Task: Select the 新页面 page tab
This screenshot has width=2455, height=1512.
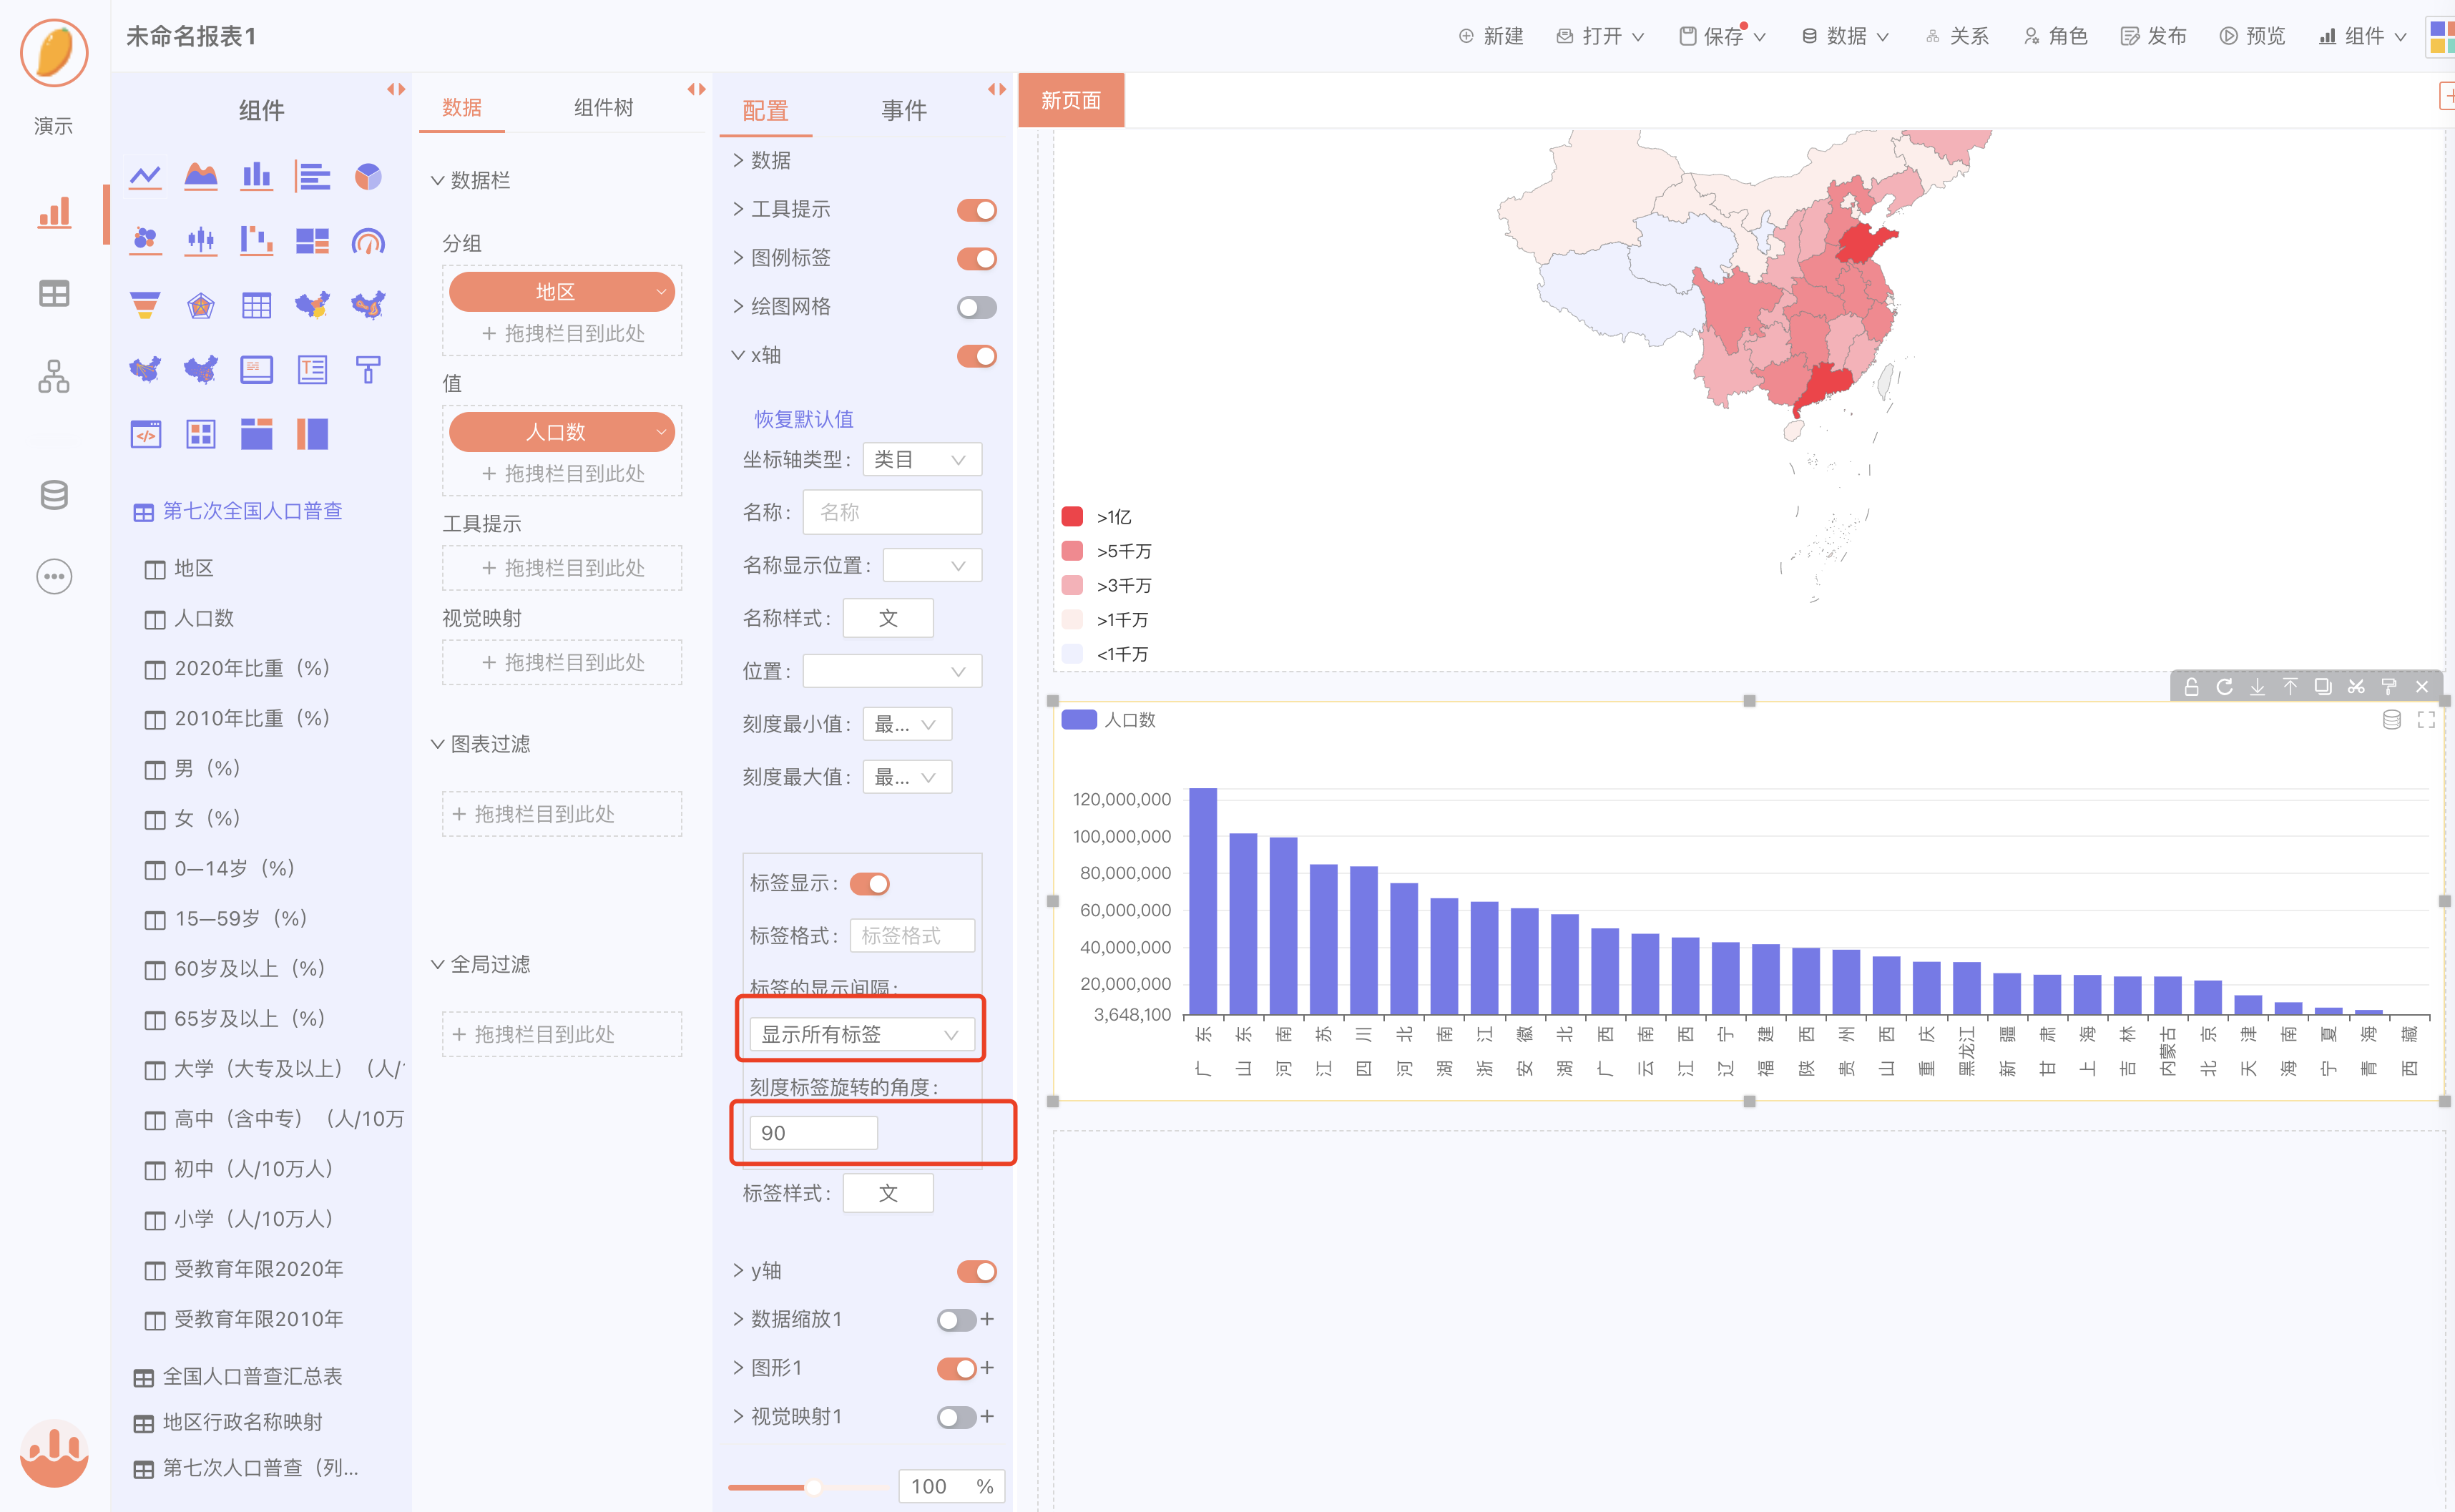Action: click(x=1071, y=100)
